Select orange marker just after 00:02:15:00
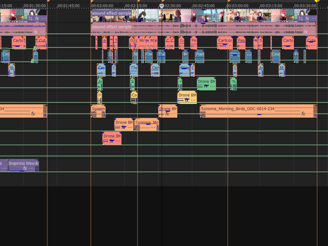328x246 pixels. [139, 1]
